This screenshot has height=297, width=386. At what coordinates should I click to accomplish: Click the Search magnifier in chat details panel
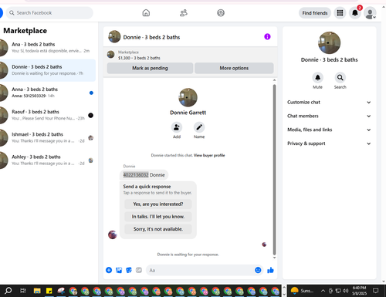(340, 78)
